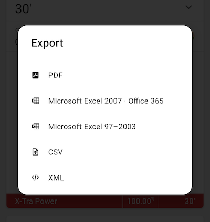
Task: Click the 100.00% value cell
Action: [x=141, y=201]
